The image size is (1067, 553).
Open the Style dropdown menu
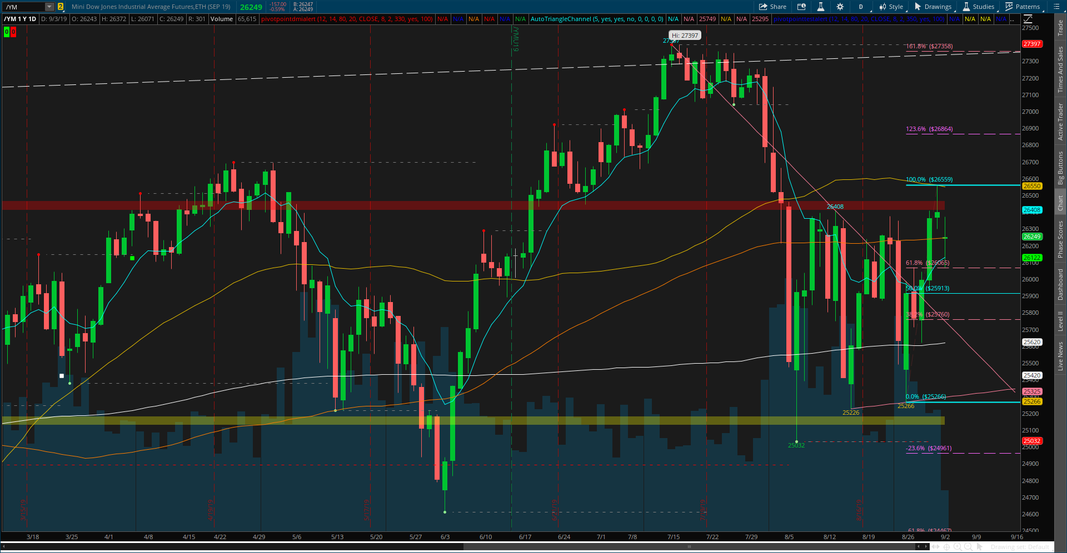point(891,7)
